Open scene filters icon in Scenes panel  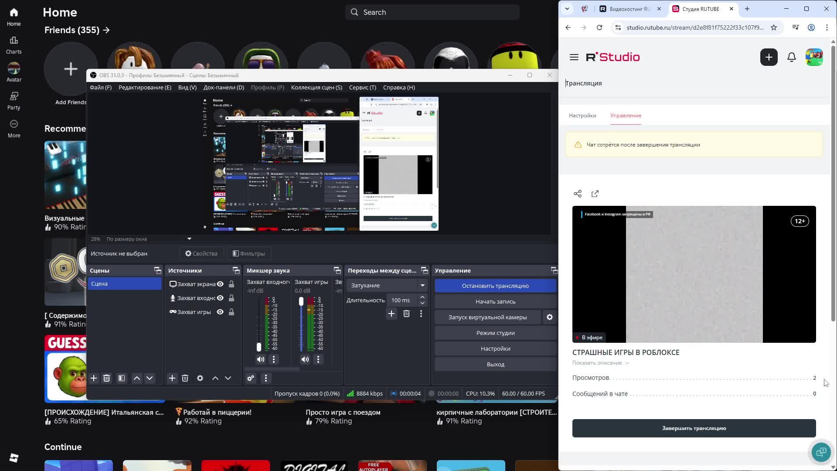pyautogui.click(x=122, y=378)
